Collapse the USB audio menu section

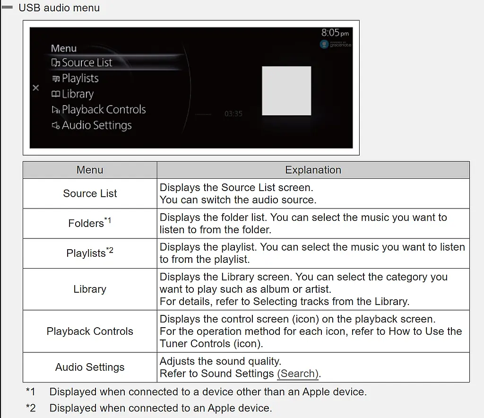(x=8, y=8)
